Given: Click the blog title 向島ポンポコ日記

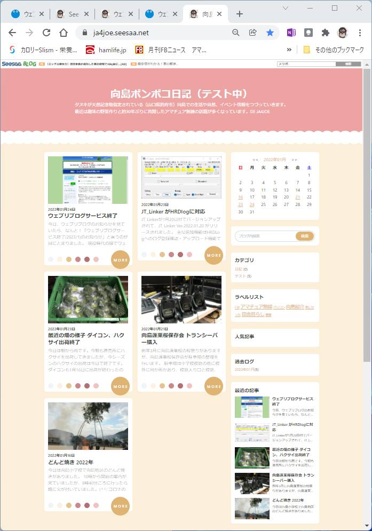Looking at the screenshot, I should pos(179,93).
